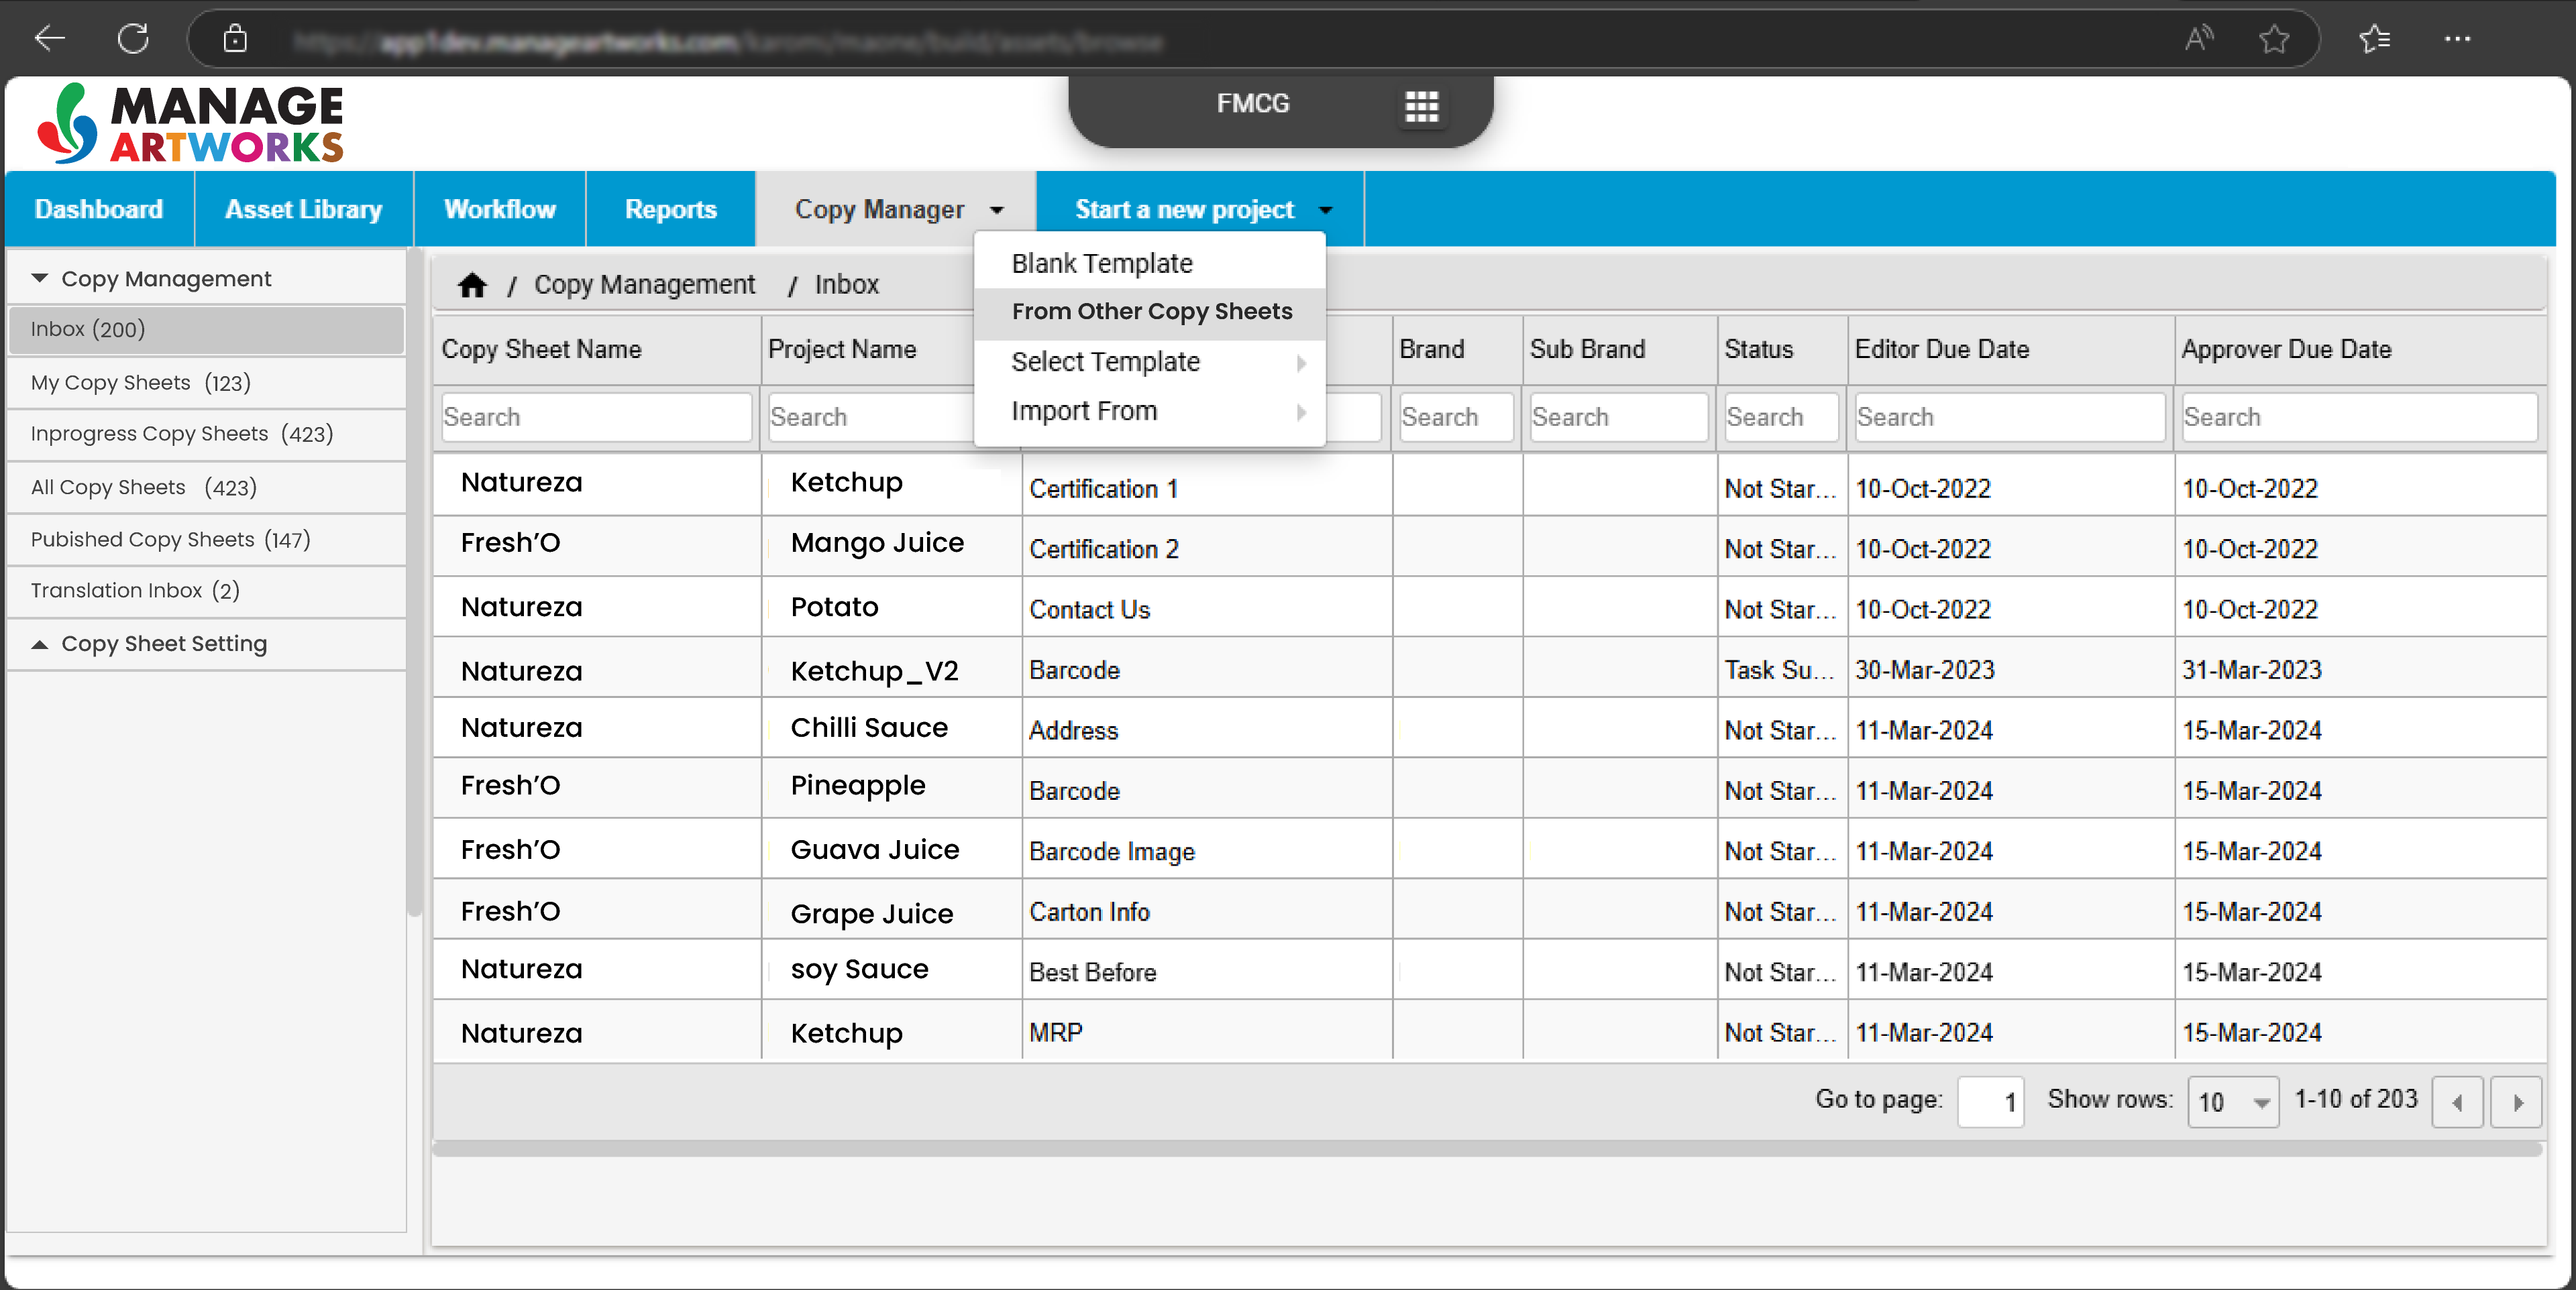Screen dimensions: 2576x1290
Task: Open All Copy Sheets (423)
Action: click(x=206, y=487)
